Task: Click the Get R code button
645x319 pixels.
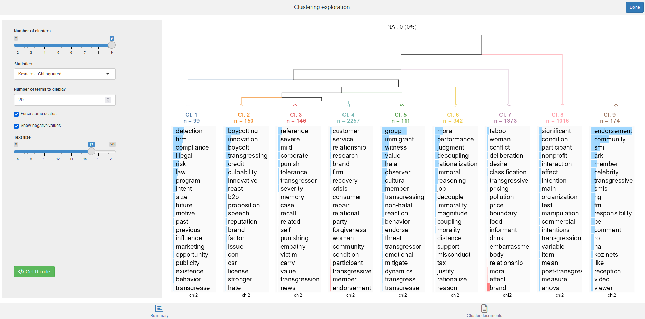Action: pyautogui.click(x=34, y=272)
